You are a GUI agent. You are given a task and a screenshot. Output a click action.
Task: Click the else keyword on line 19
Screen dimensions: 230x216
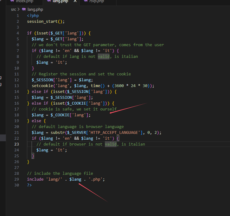(x=36, y=121)
